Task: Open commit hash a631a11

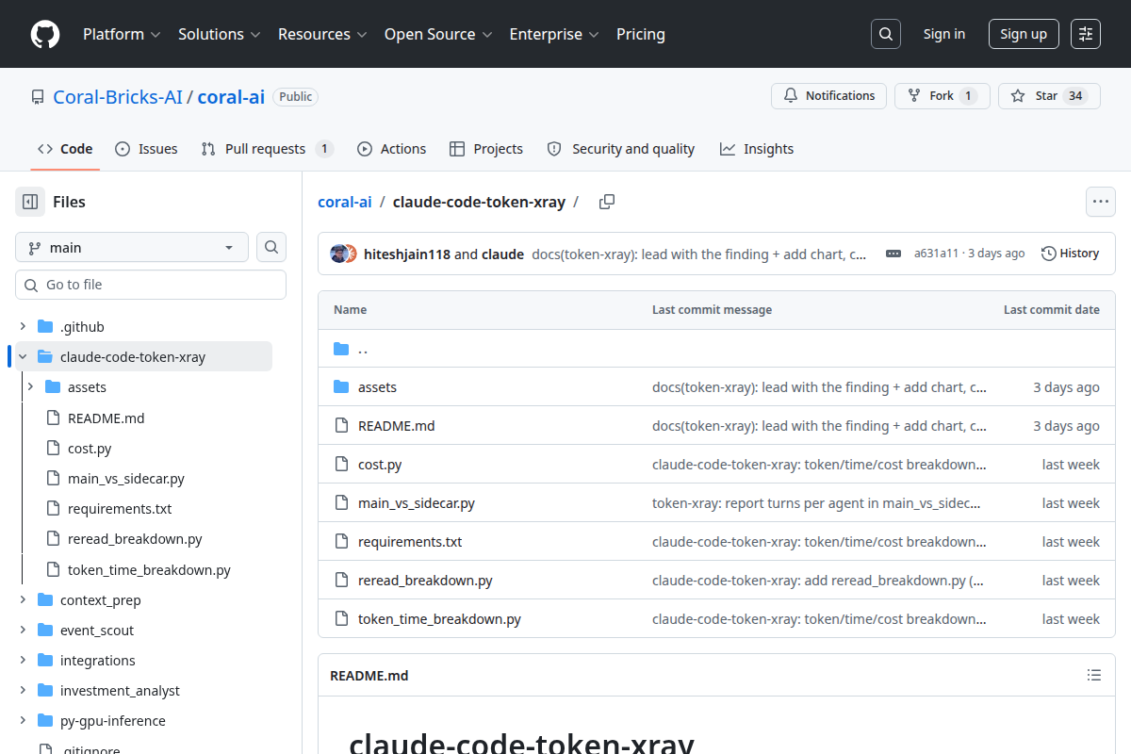Action: point(936,254)
